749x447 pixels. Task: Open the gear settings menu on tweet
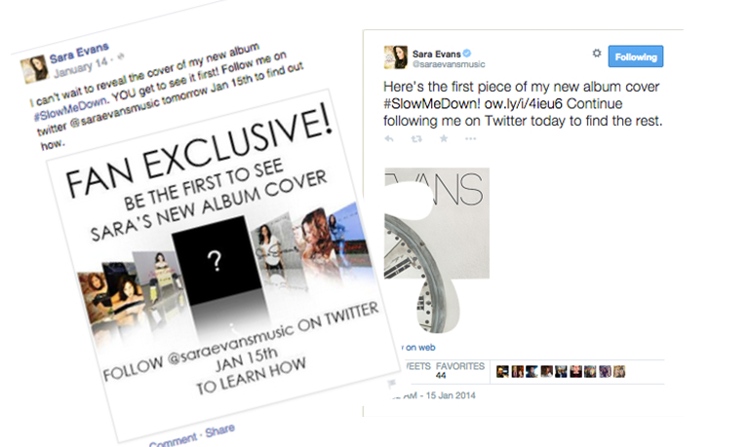[597, 53]
